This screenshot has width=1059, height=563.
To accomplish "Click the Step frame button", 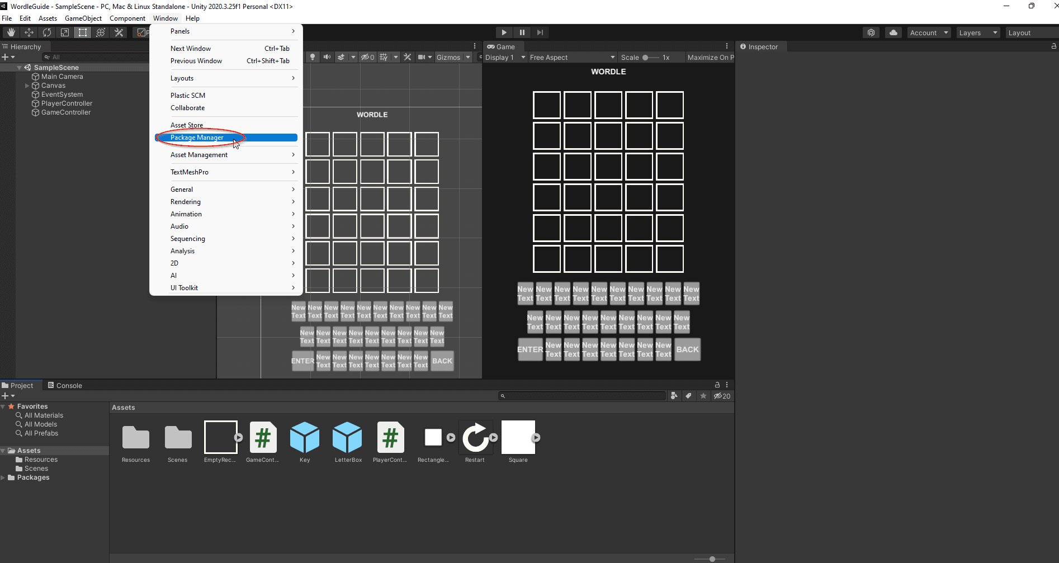I will pos(540,32).
